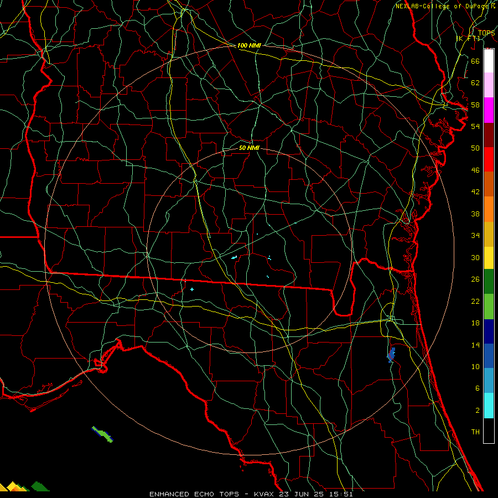Click the blue echo near Florida's east coast

click(x=391, y=355)
